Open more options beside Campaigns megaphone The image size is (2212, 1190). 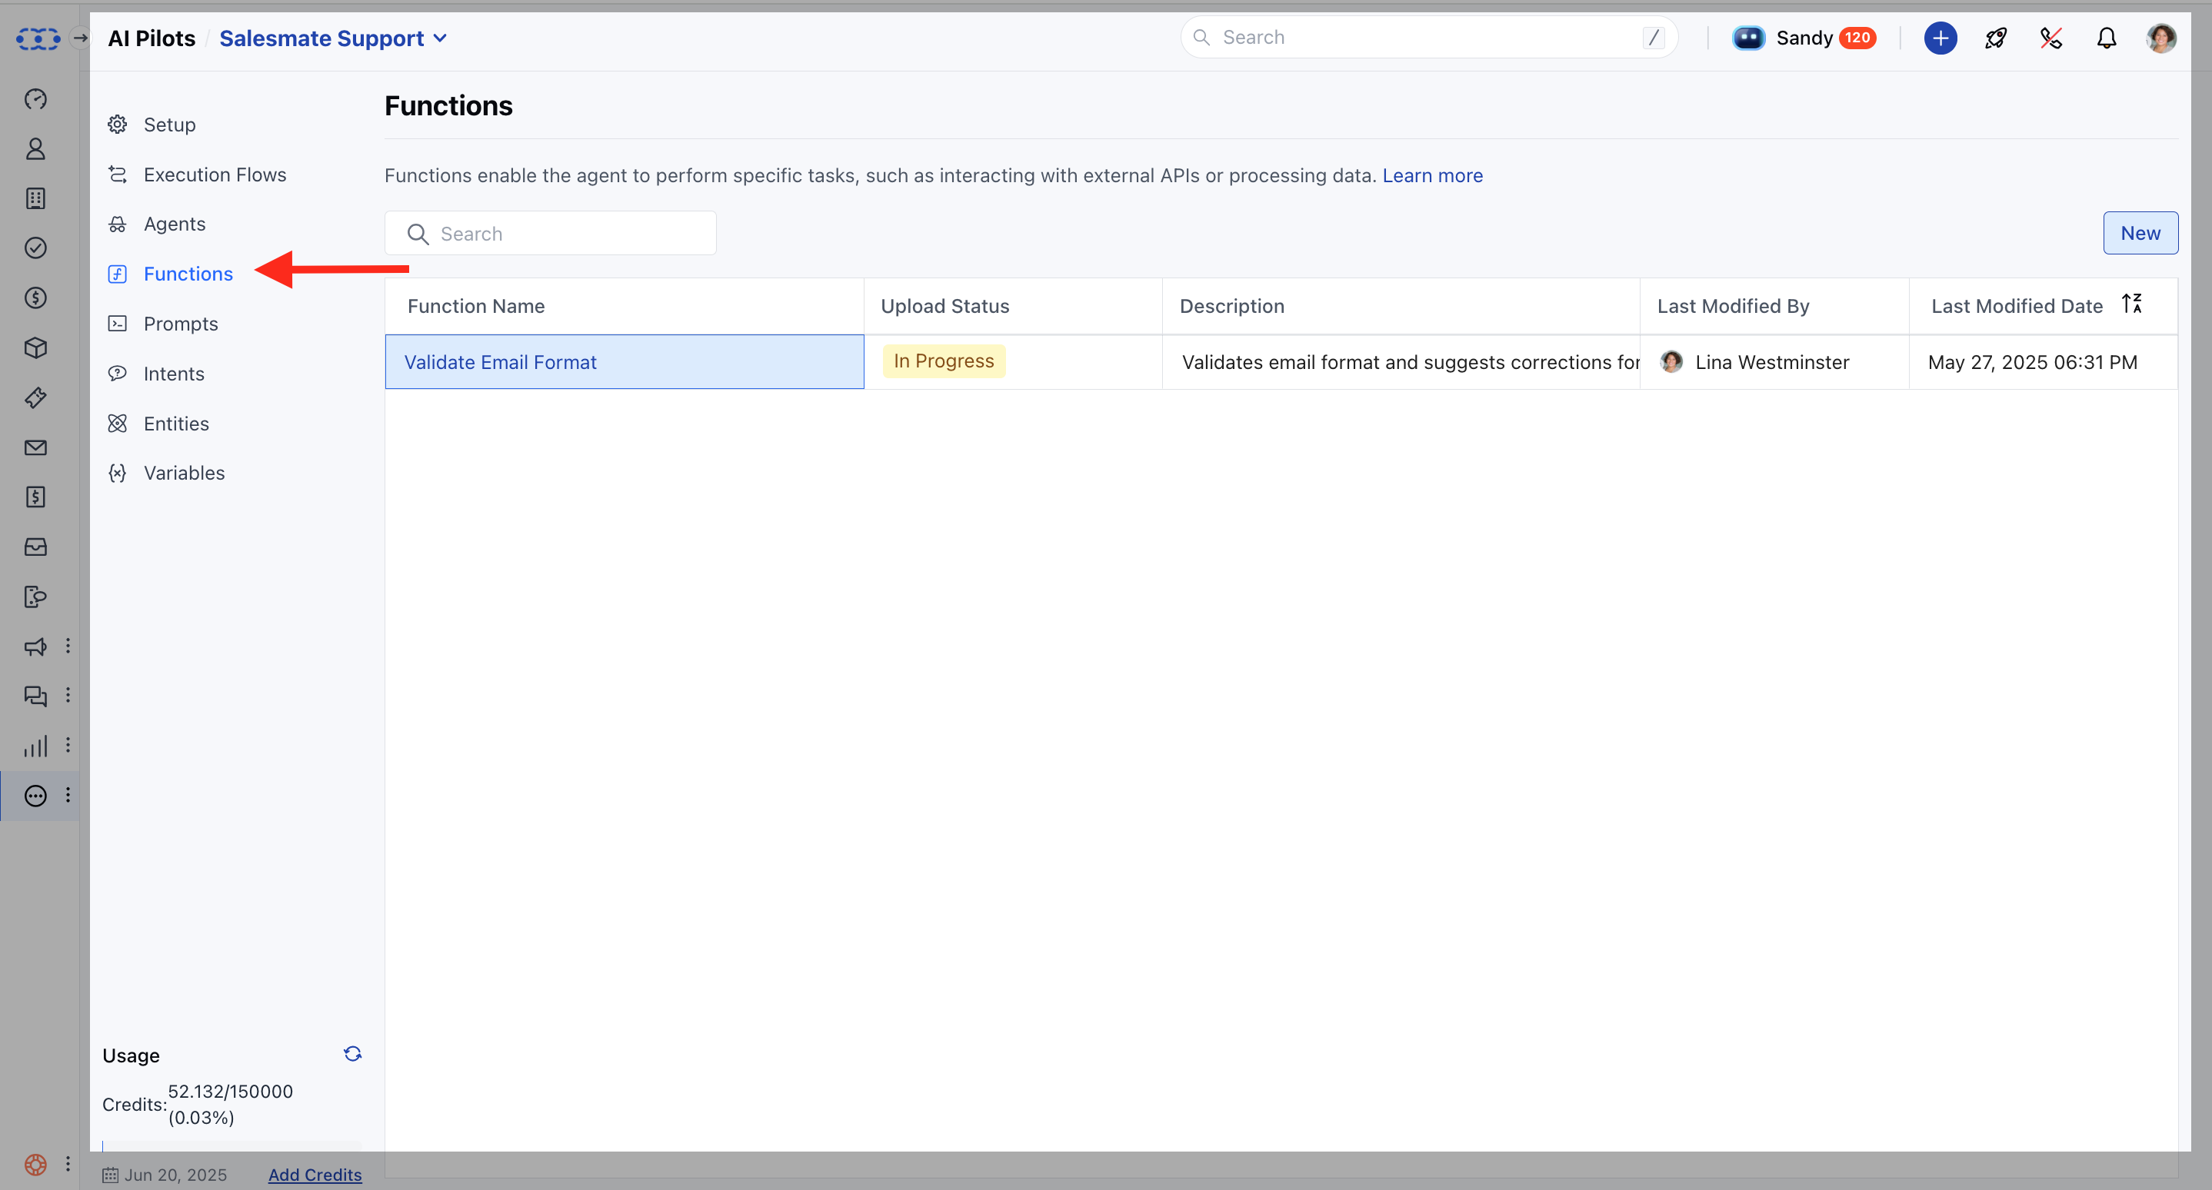[x=68, y=645]
